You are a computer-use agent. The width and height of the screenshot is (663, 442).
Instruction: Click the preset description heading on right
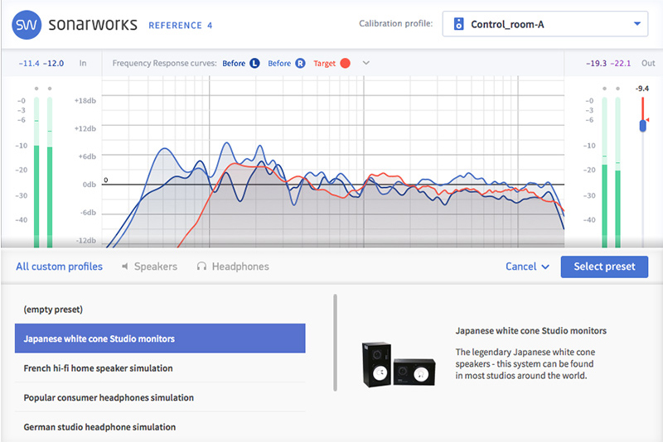point(530,330)
